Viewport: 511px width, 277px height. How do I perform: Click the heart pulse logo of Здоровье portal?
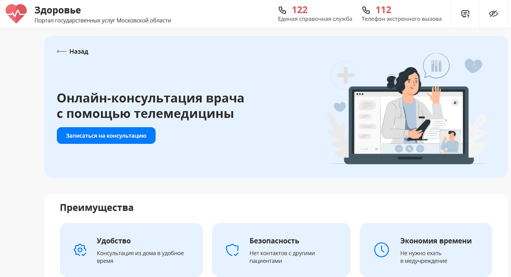[x=16, y=13]
